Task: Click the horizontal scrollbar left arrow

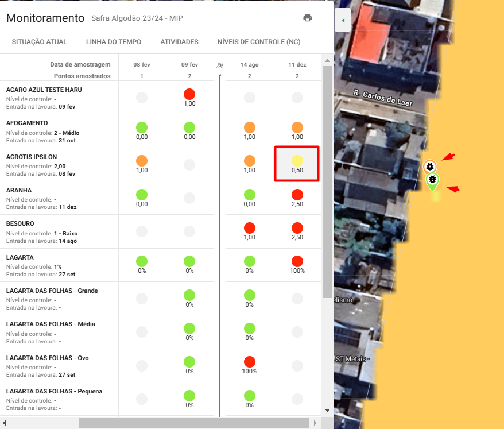Action: (6, 423)
